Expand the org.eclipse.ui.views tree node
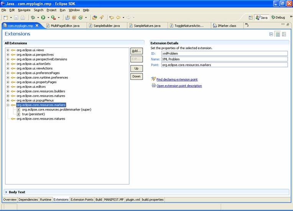This screenshot has height=211, width=293. [8, 50]
